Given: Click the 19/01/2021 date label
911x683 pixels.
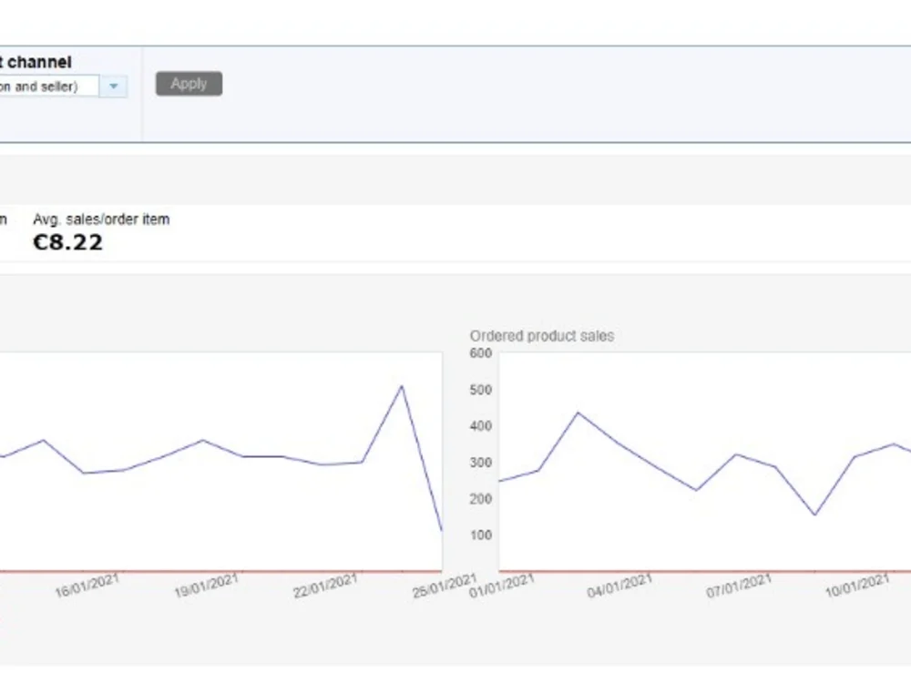Looking at the screenshot, I should [206, 586].
